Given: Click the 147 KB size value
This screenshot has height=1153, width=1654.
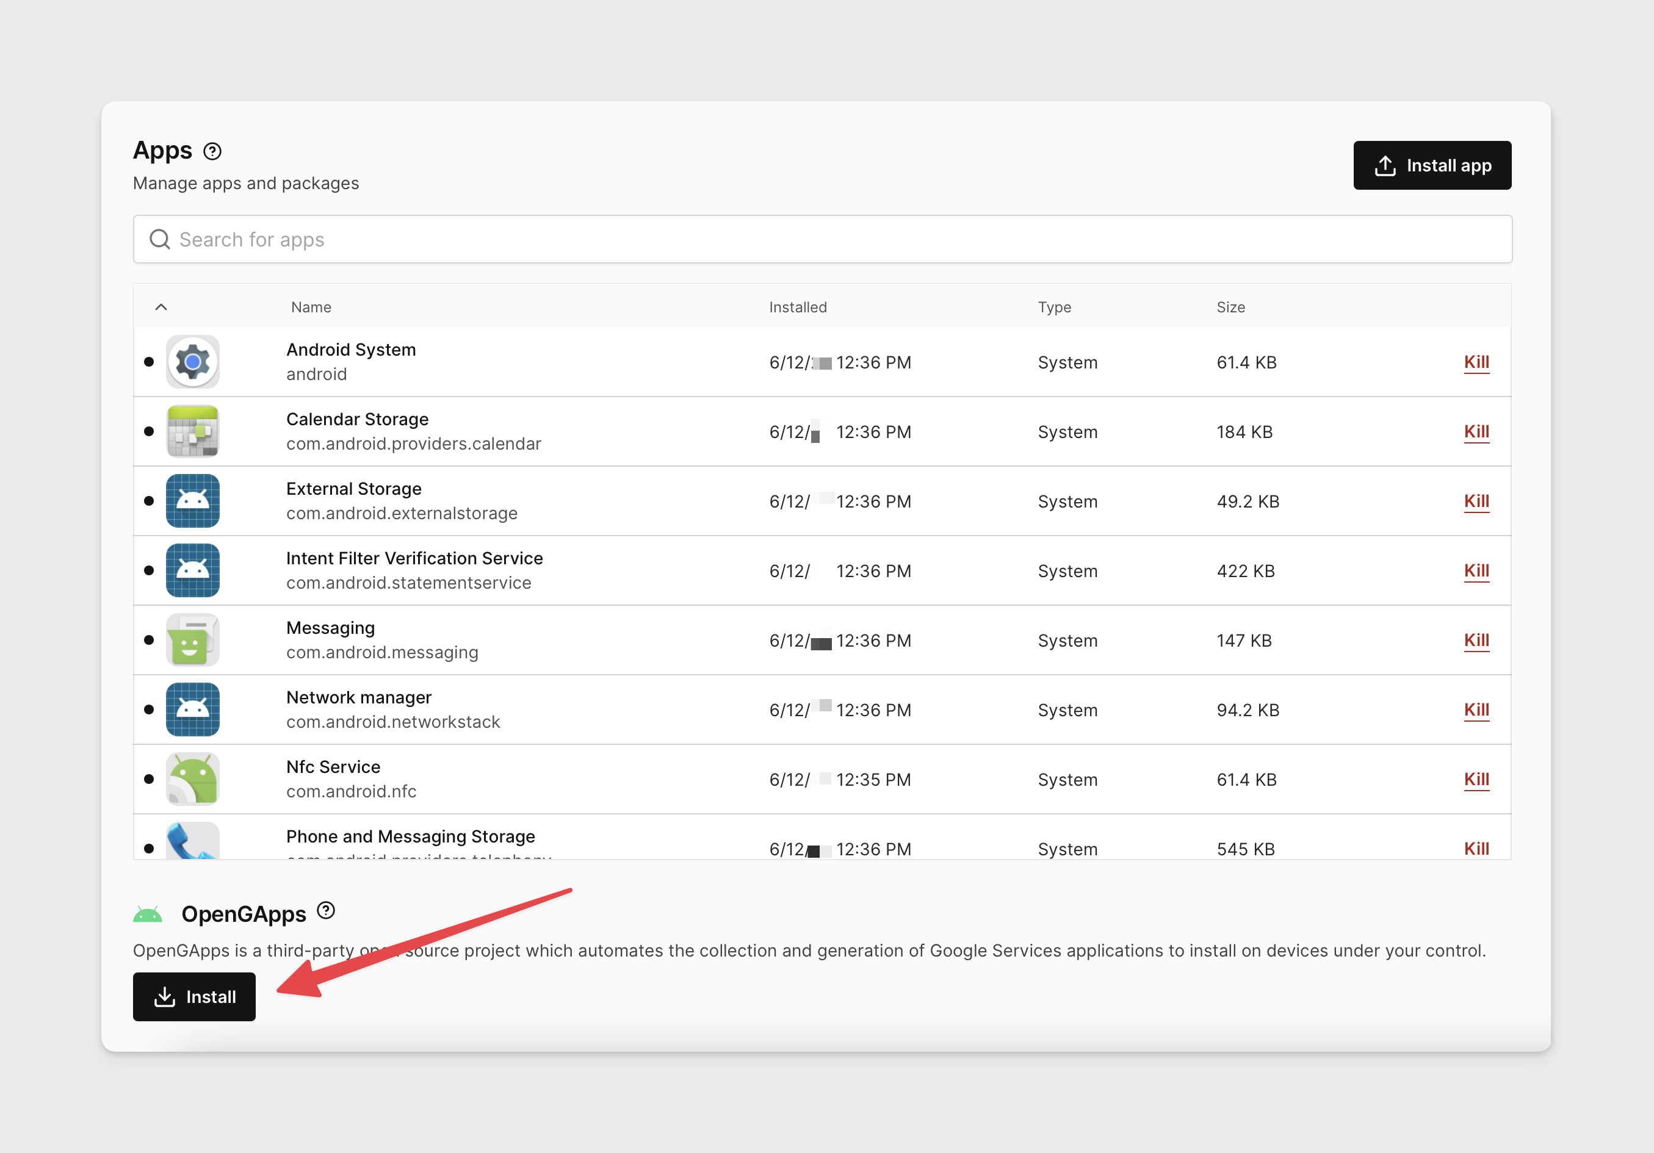Looking at the screenshot, I should tap(1245, 640).
